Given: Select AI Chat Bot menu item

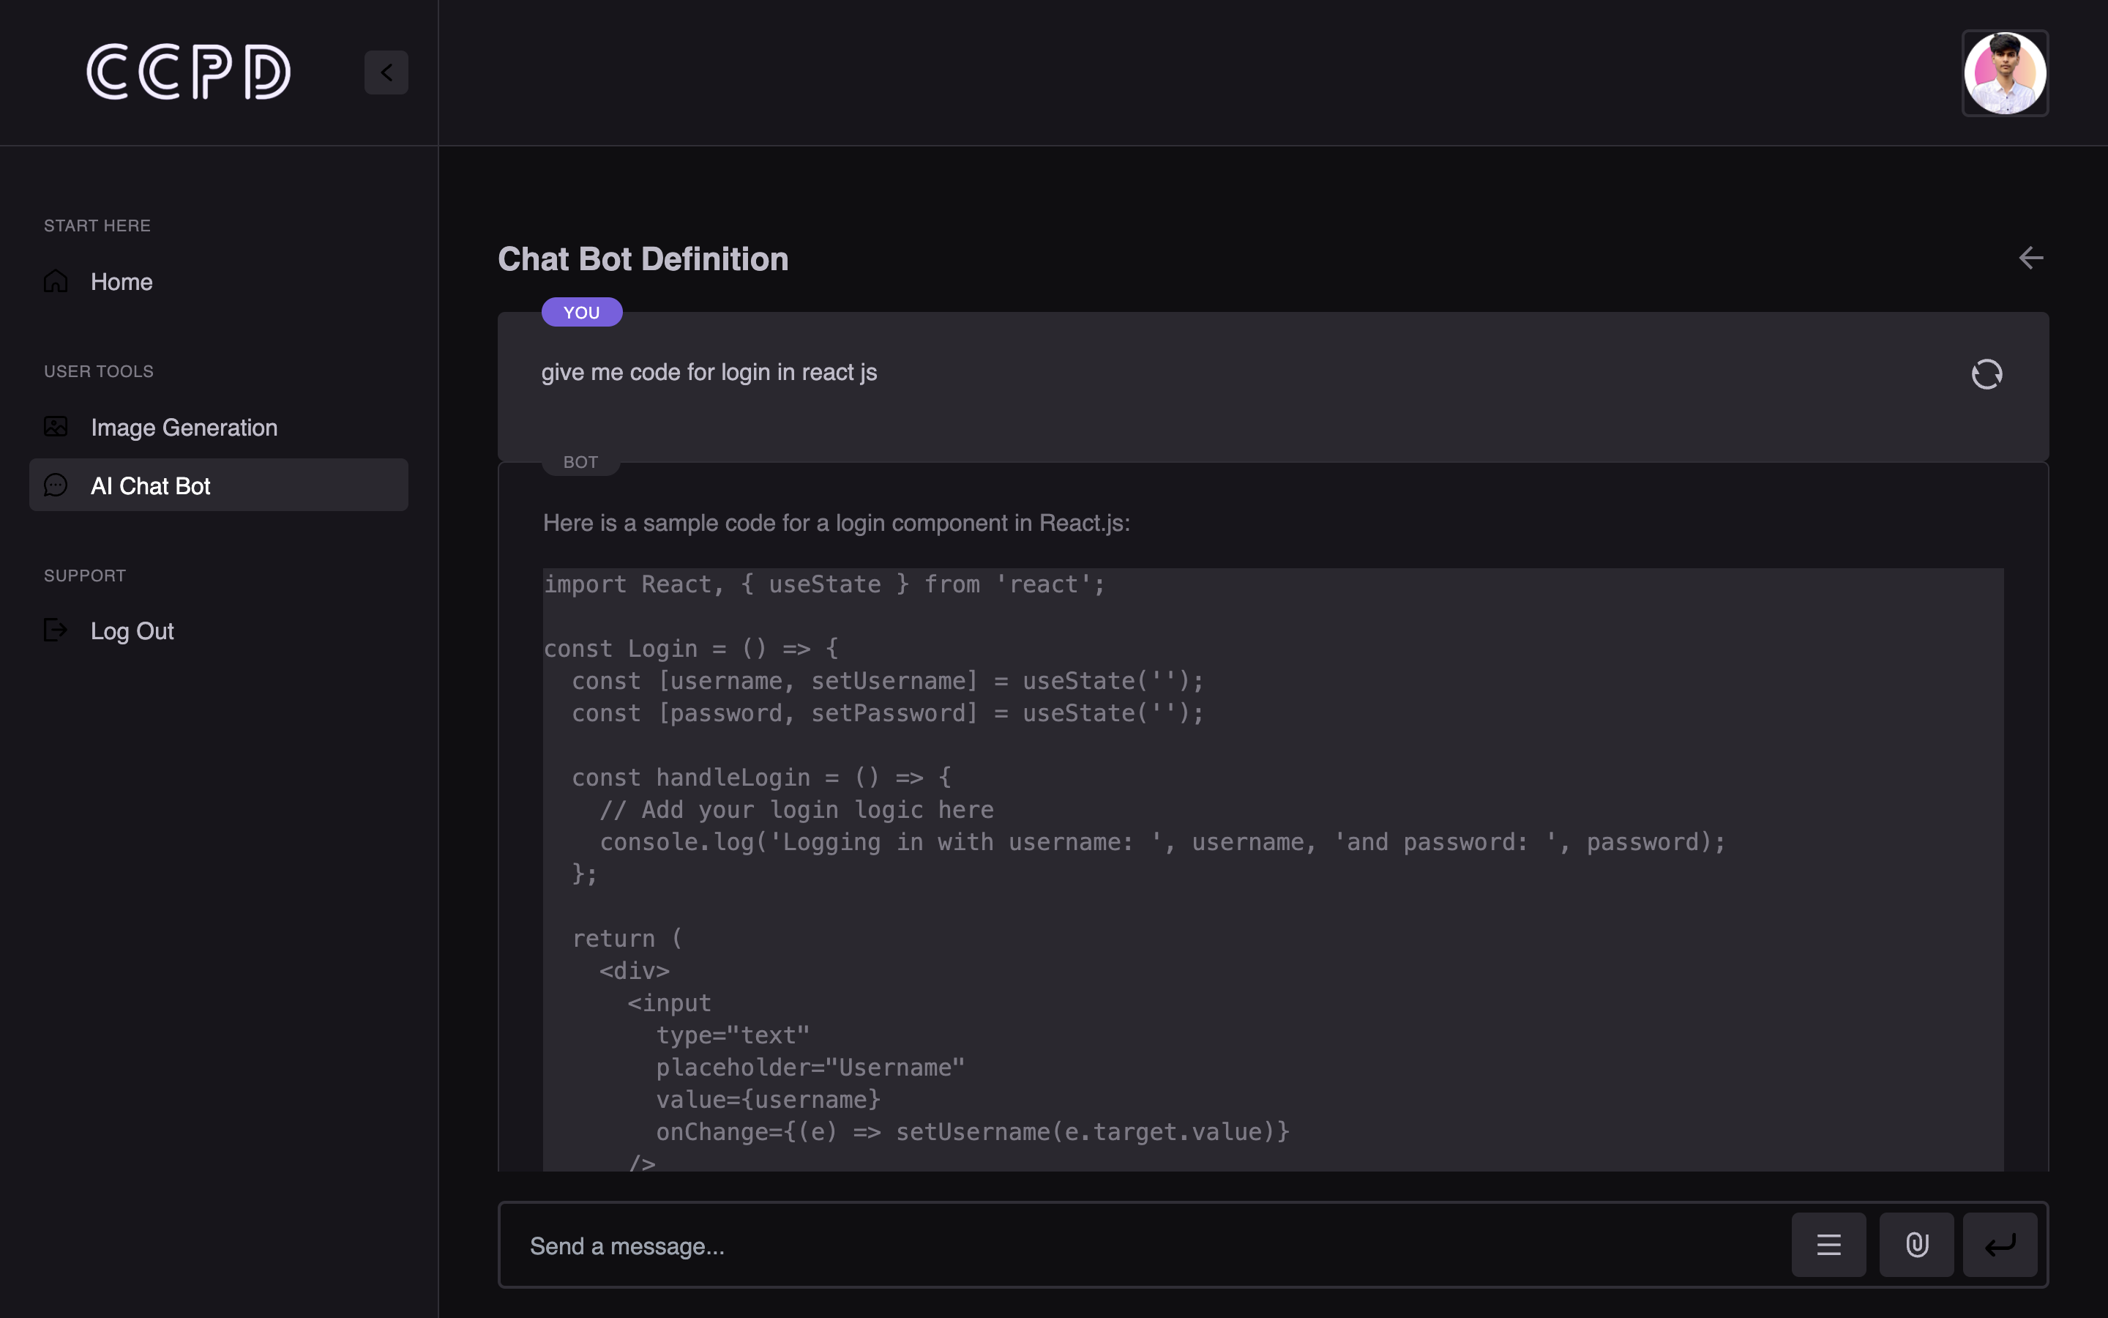Looking at the screenshot, I should [151, 485].
